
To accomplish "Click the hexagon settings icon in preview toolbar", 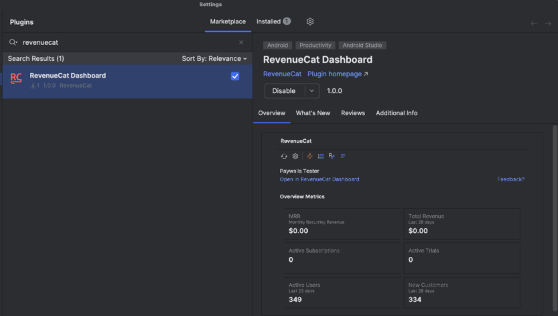I will click(x=295, y=156).
